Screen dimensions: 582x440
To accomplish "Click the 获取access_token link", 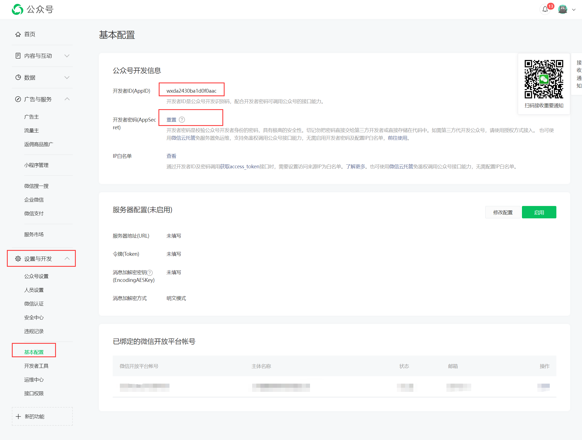I will (x=239, y=167).
